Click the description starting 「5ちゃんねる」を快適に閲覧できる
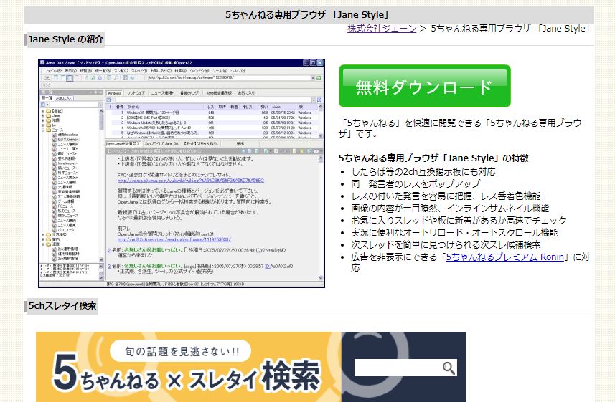615x402 pixels. point(460,128)
